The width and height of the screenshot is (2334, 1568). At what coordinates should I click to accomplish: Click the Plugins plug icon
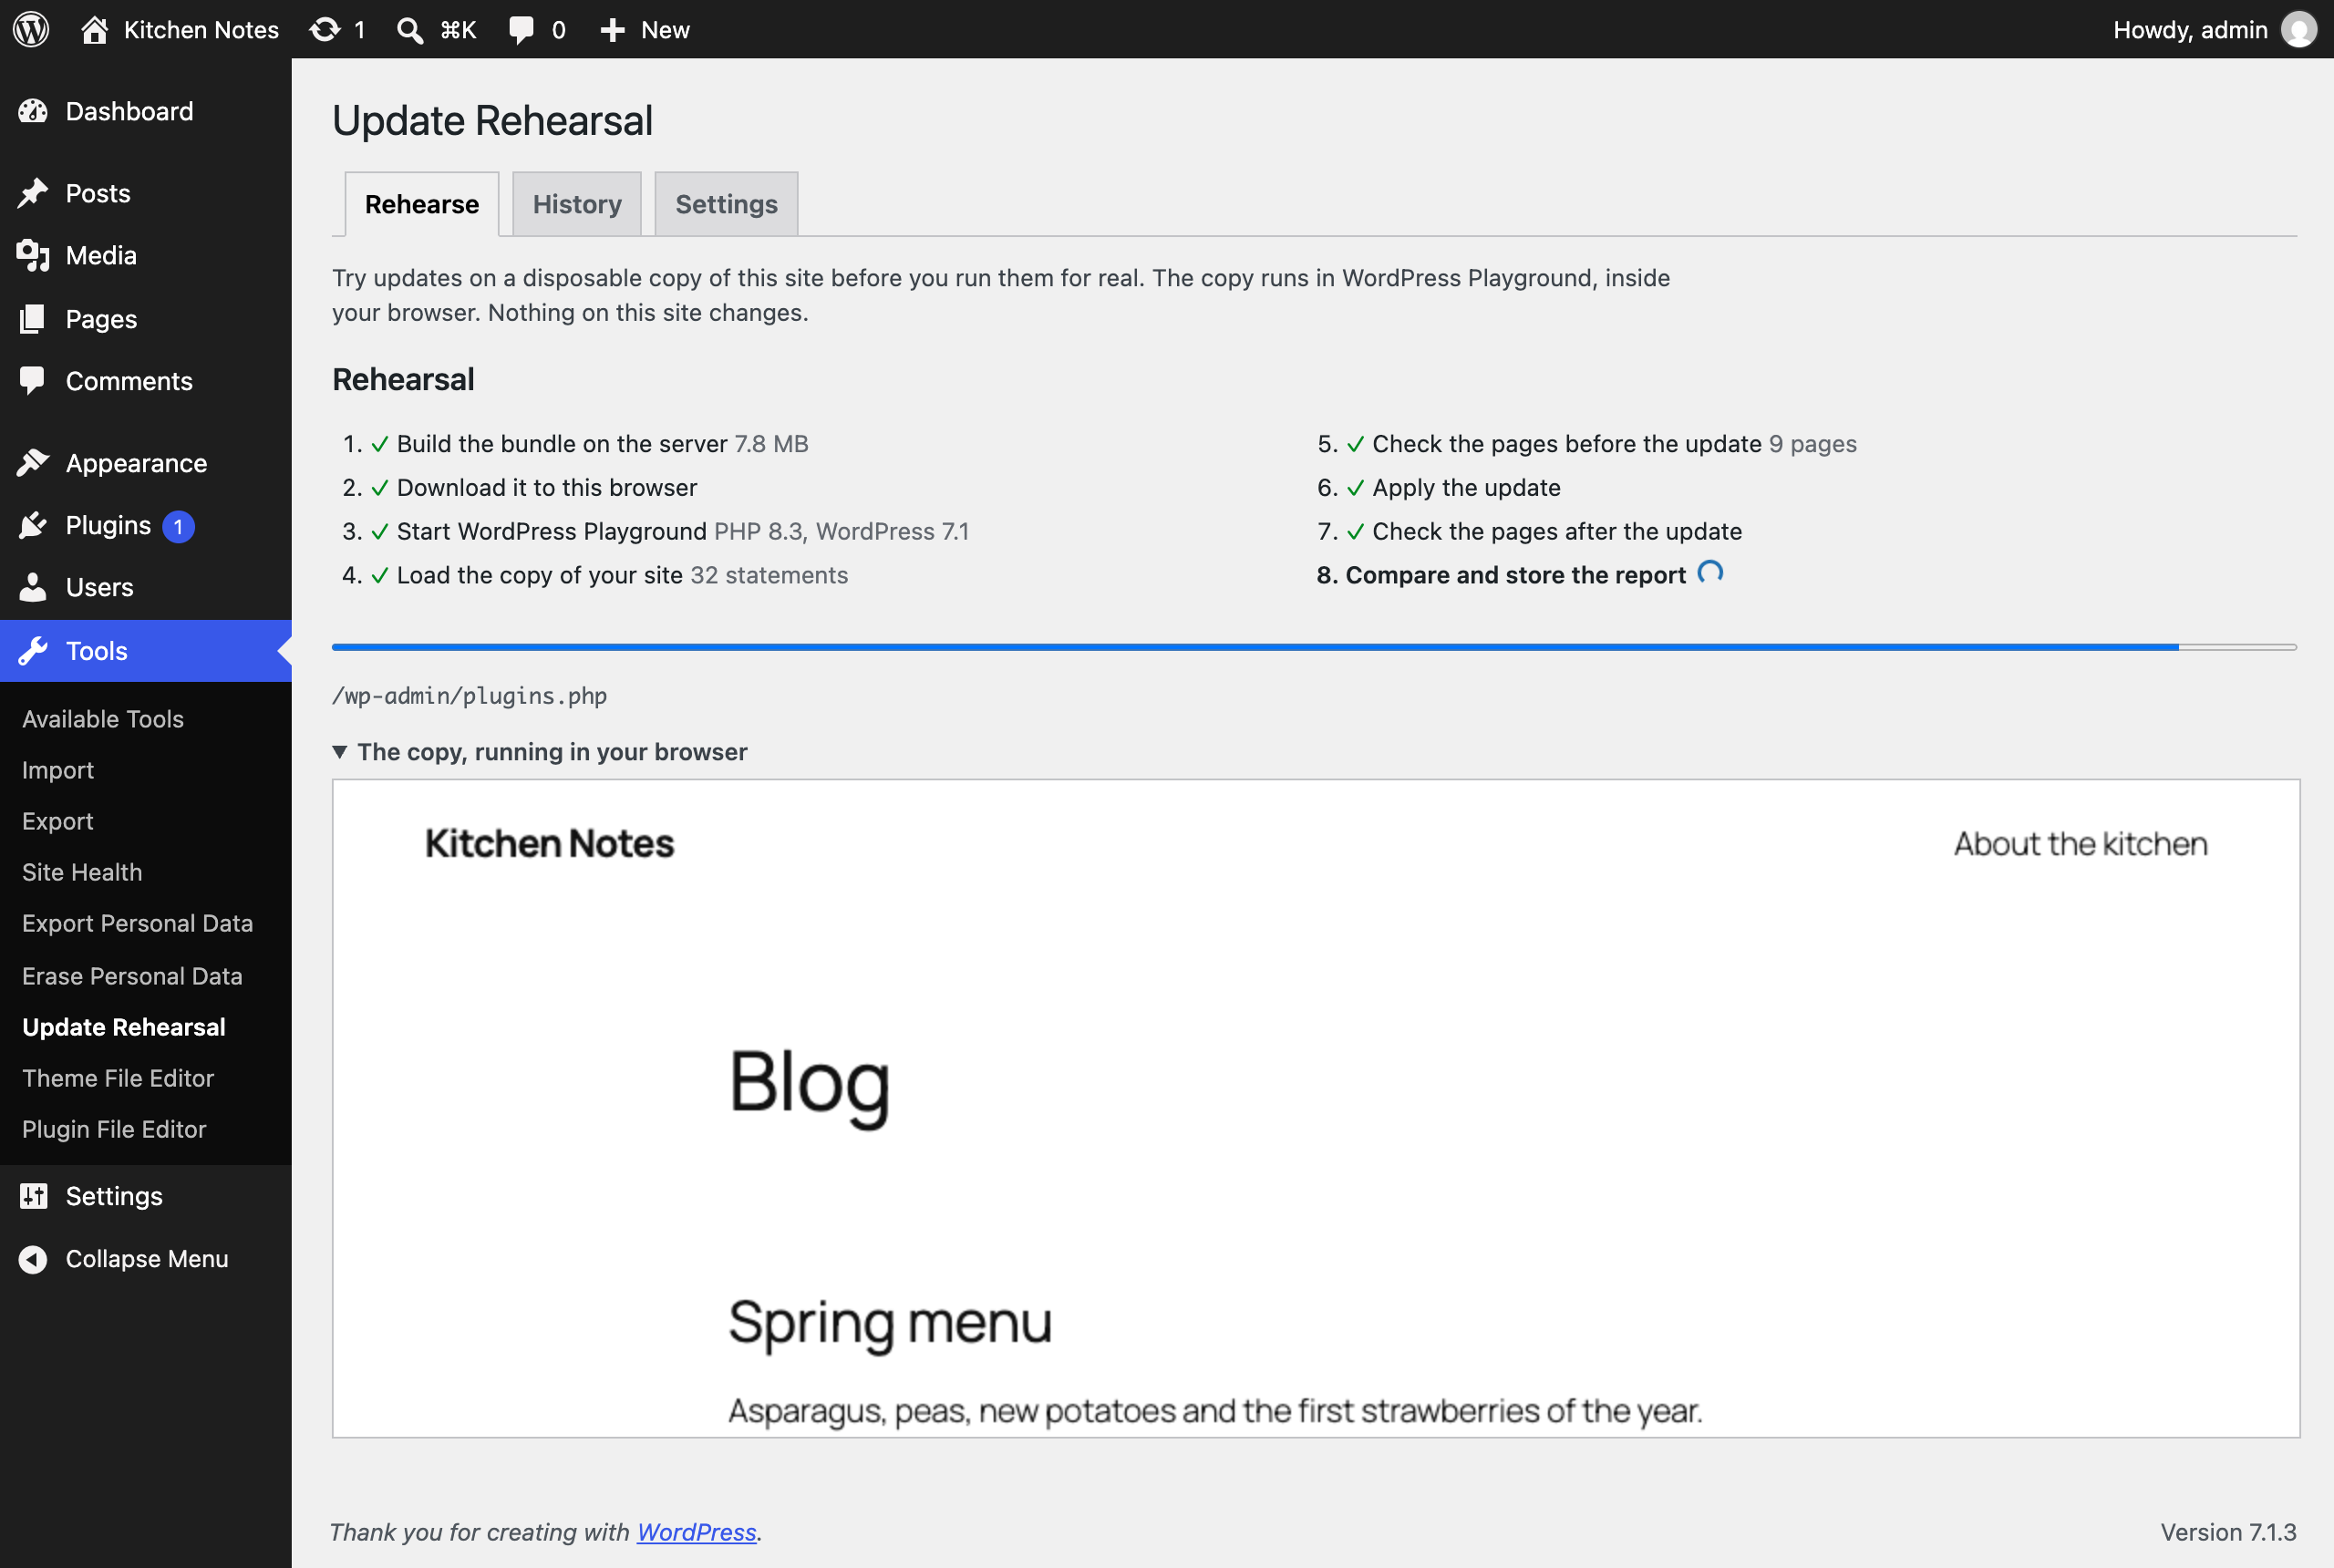(33, 525)
